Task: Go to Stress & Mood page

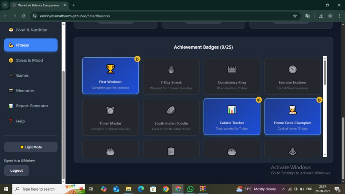Action: [31, 60]
